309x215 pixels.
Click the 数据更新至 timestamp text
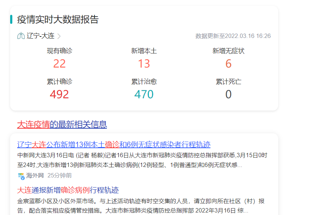[233, 36]
